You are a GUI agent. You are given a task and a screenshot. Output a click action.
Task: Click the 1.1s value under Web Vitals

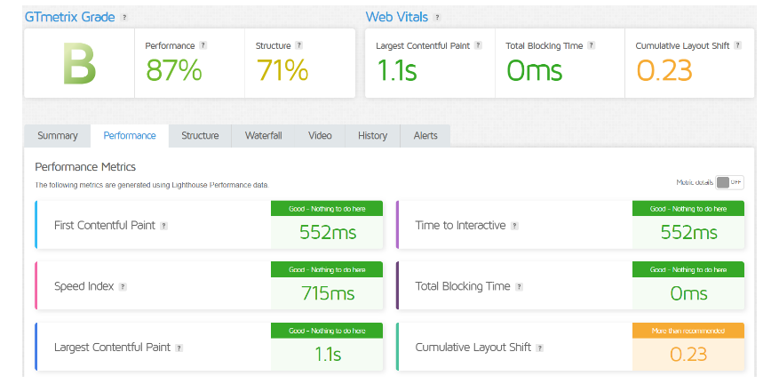396,69
